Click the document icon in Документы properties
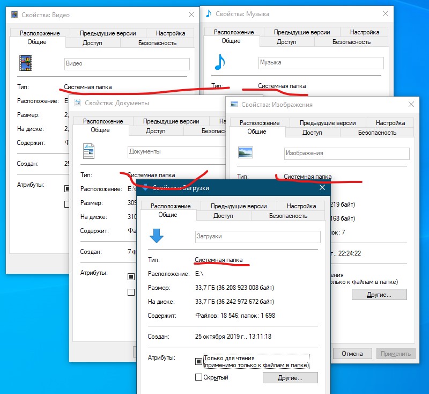Viewport: 429px width, 394px height. 88,151
